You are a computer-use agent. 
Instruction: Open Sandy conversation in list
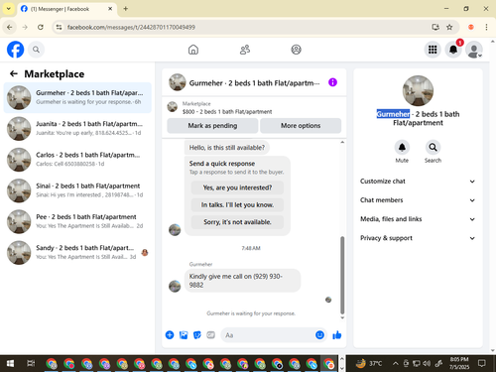pos(77,253)
